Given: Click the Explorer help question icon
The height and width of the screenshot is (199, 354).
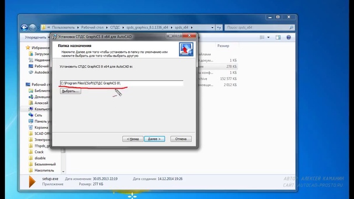Looking at the screenshot, I should click(x=289, y=38).
